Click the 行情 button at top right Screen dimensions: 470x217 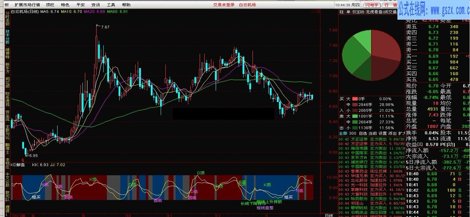pos(389,5)
